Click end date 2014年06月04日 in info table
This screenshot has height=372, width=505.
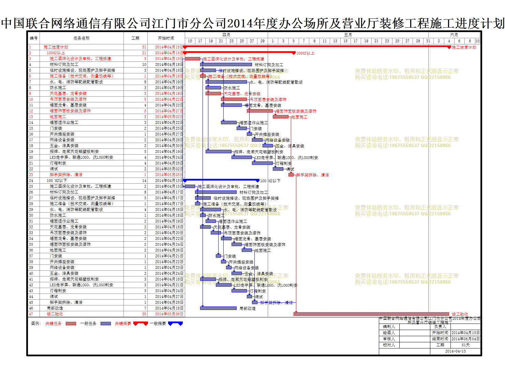tap(465, 339)
